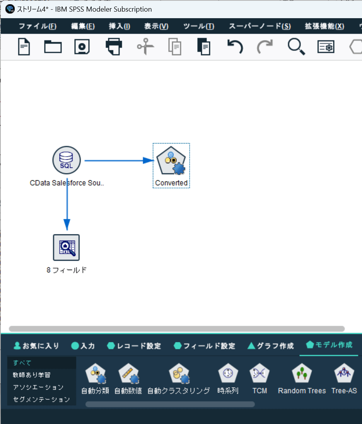Pick the Random Trees modeling node
This screenshot has width=362, height=424.
coord(302,379)
